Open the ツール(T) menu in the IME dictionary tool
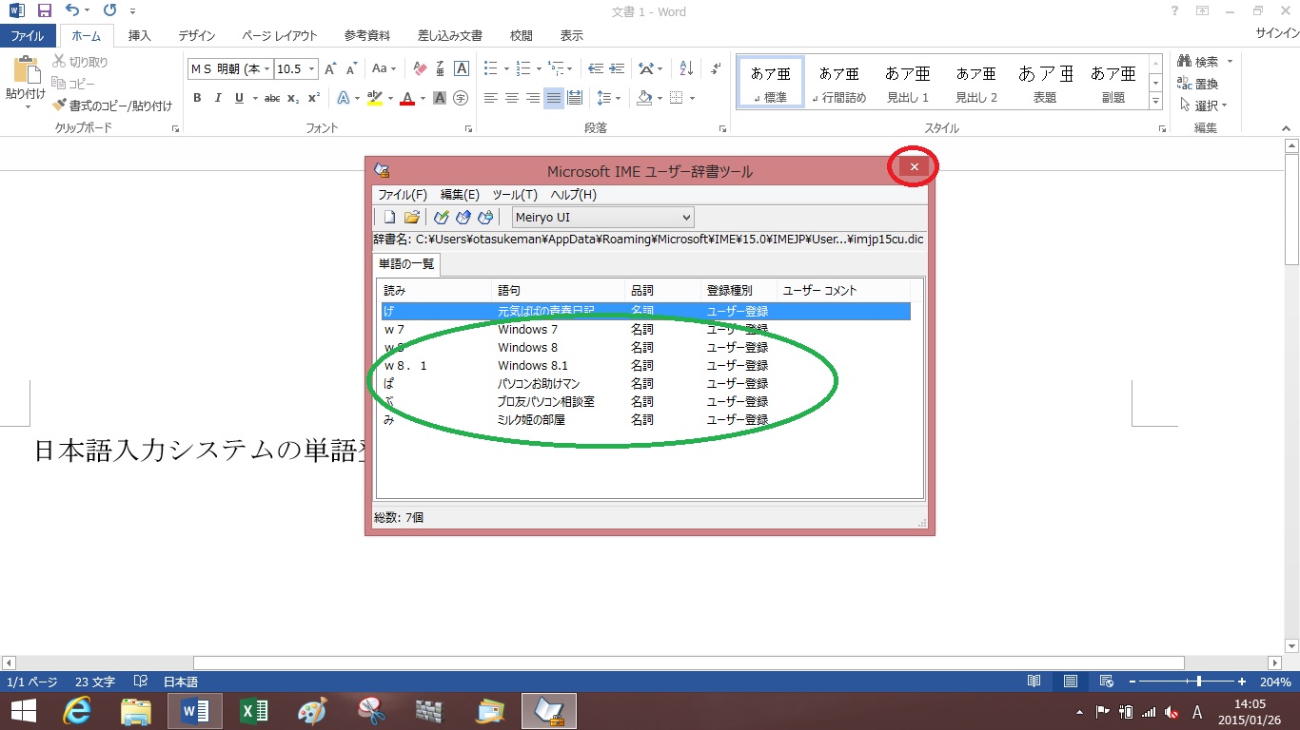1300x730 pixels. point(515,195)
